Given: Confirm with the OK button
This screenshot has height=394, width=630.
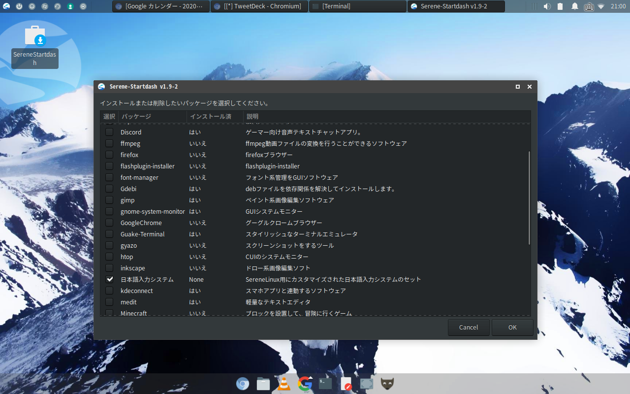Looking at the screenshot, I should pyautogui.click(x=512, y=328).
